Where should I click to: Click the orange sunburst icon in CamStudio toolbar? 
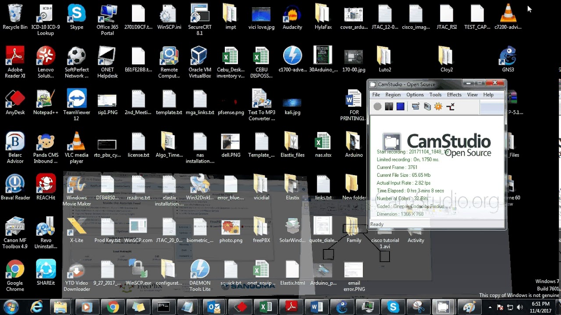(x=438, y=106)
